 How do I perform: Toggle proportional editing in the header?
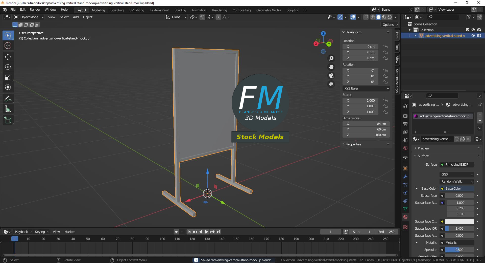coord(218,17)
